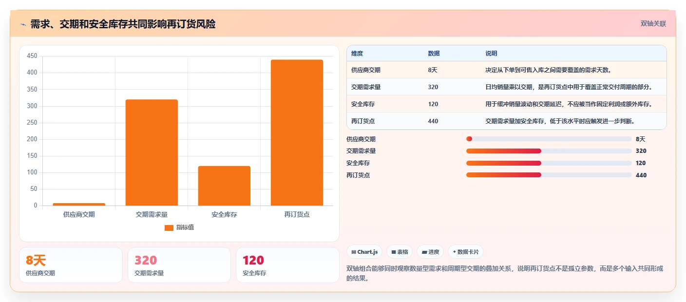The width and height of the screenshot is (686, 302).
Task: Toggle the 指标值 legend swatch
Action: click(169, 227)
